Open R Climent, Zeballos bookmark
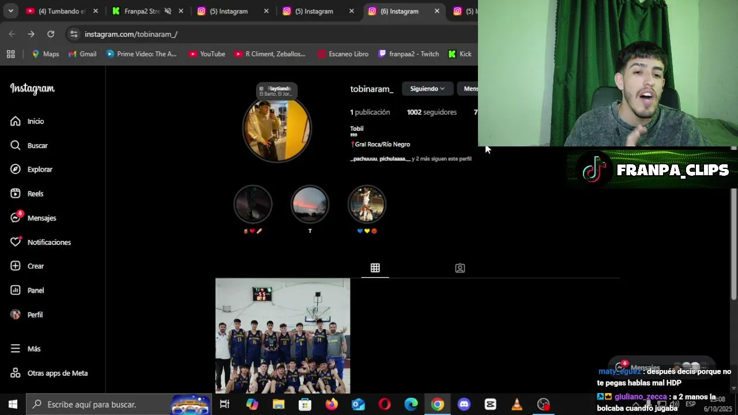The image size is (738, 415). click(270, 54)
